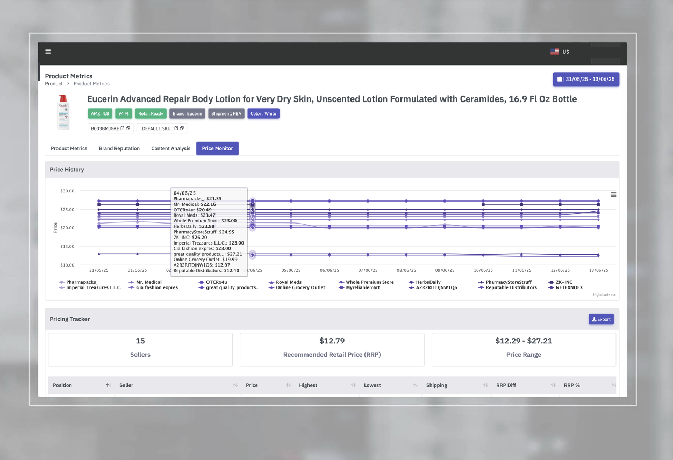Switch to the Brand Reputation tab

119,148
